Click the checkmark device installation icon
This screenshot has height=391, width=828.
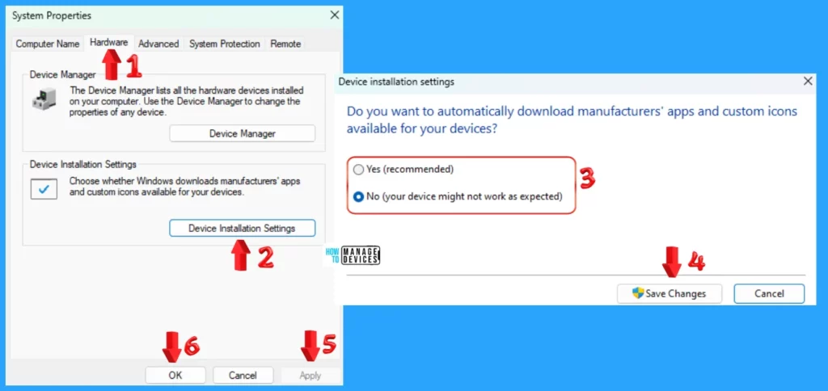click(x=44, y=189)
